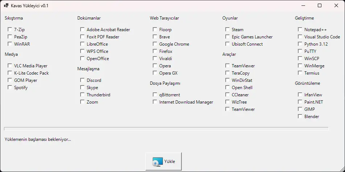The width and height of the screenshot is (345, 172).
Task: Tick the Firefox checkbox
Action: (155, 51)
